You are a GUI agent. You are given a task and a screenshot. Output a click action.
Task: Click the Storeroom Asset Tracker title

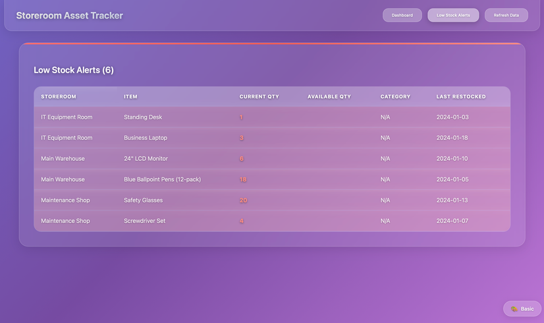(69, 16)
